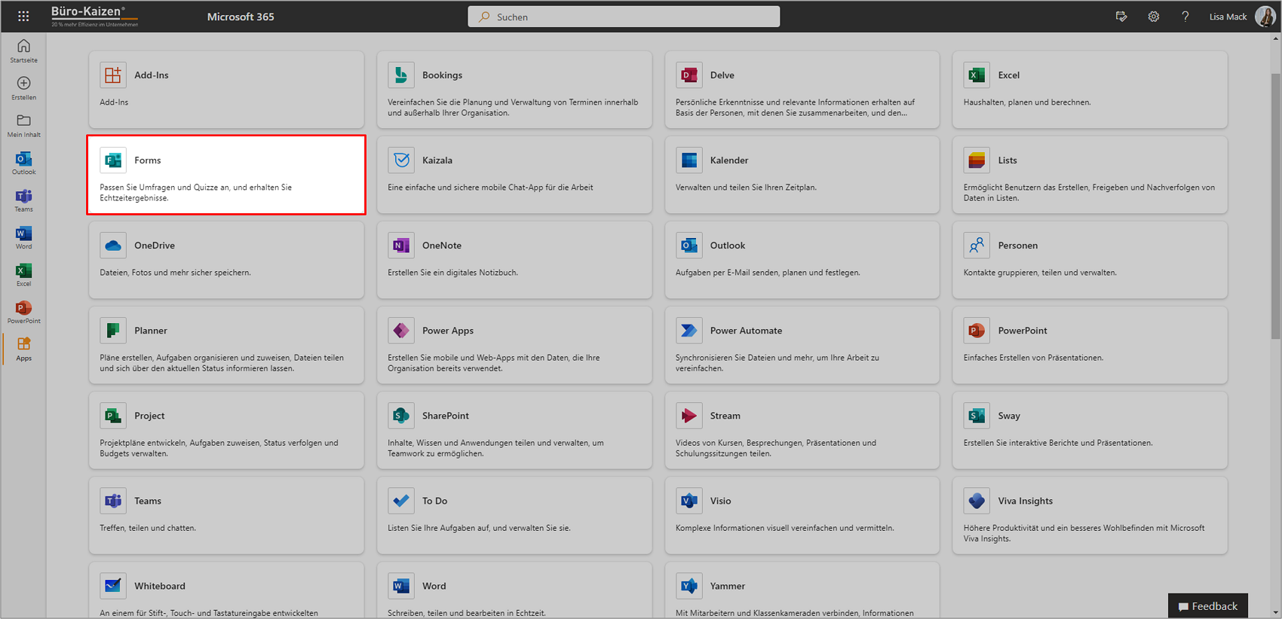Image resolution: width=1282 pixels, height=619 pixels.
Task: Open the Kaizala app icon
Action: [x=401, y=160]
